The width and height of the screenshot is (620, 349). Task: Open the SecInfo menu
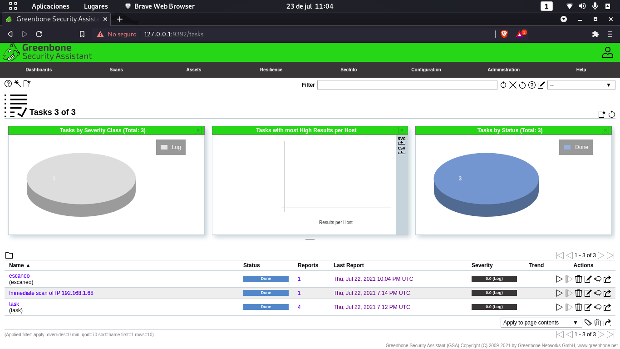[x=349, y=70]
